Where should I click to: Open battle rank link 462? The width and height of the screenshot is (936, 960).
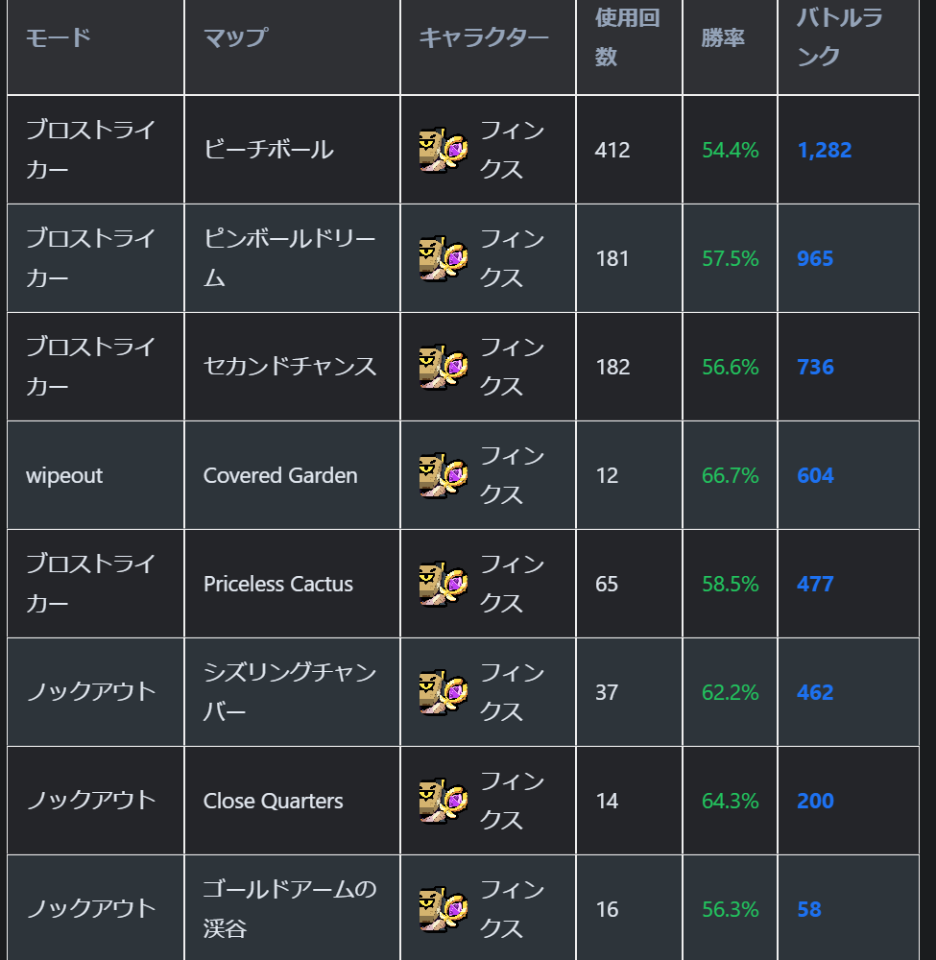coord(815,692)
